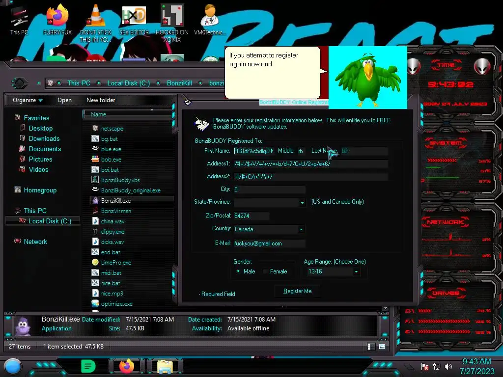Open the State/Province dropdown
Screen dimensions: 503x377
click(302, 203)
